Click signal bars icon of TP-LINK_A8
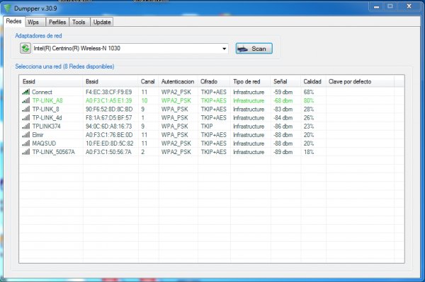The image size is (425, 282). pyautogui.click(x=25, y=100)
